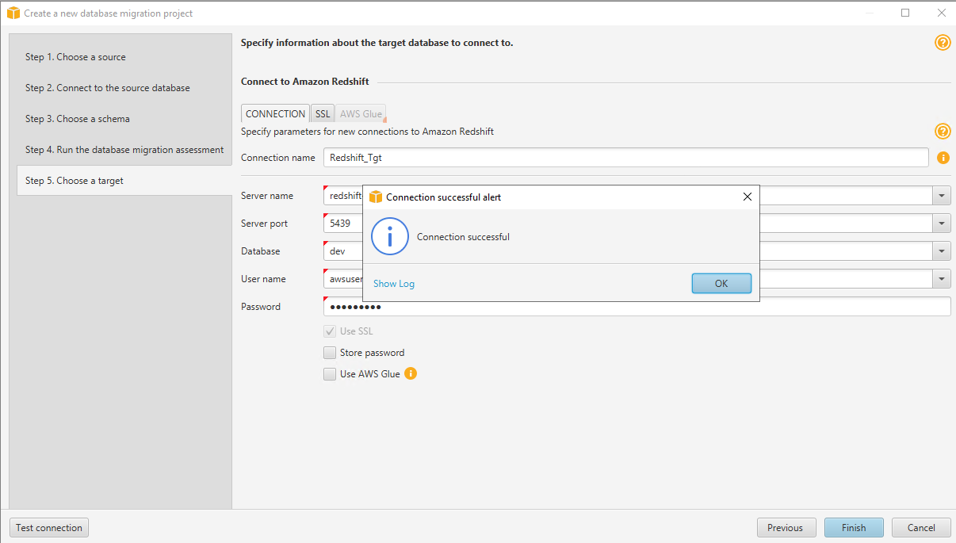The image size is (956, 543).
Task: Click the AWS SCT icon in window title bar
Action: 13,13
